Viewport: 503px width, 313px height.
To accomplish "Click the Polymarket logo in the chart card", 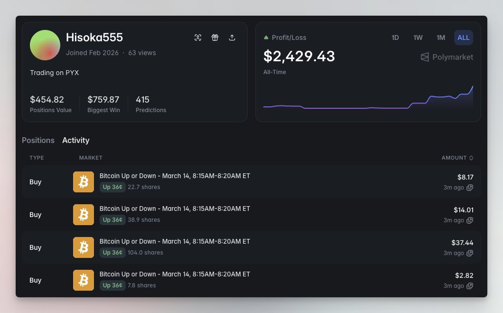I will point(447,57).
